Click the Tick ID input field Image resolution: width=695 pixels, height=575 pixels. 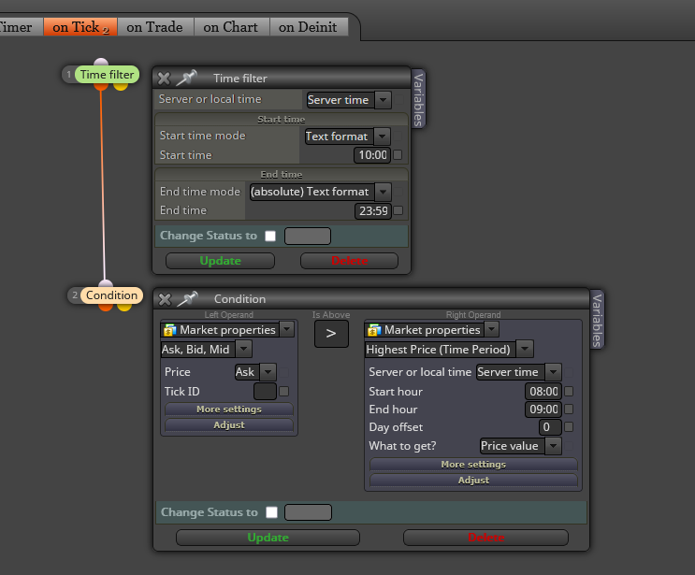pos(265,391)
